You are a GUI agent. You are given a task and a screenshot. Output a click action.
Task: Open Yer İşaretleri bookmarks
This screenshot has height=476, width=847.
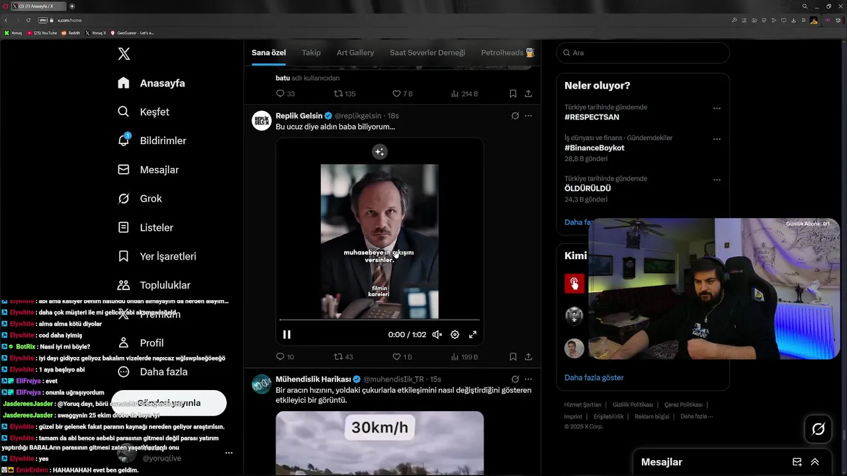pyautogui.click(x=157, y=256)
